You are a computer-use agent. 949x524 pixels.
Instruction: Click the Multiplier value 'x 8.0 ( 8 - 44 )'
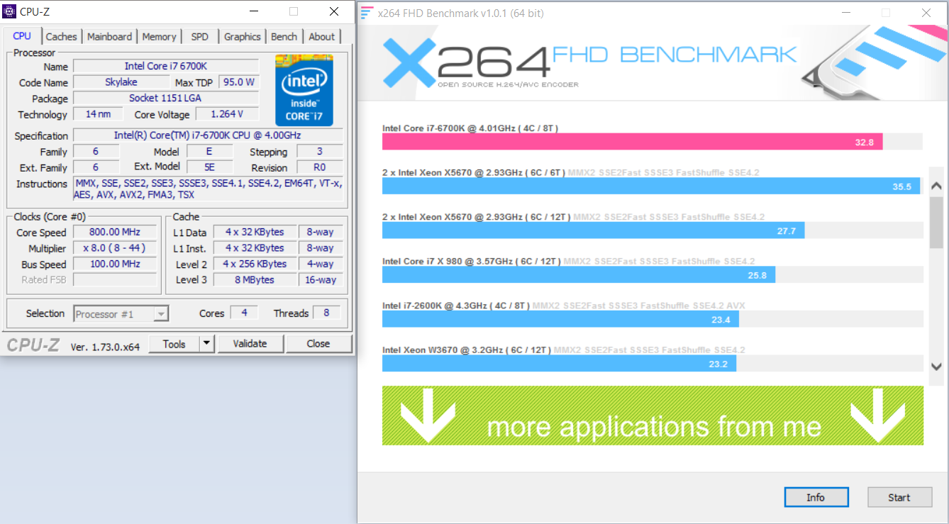[x=115, y=248]
